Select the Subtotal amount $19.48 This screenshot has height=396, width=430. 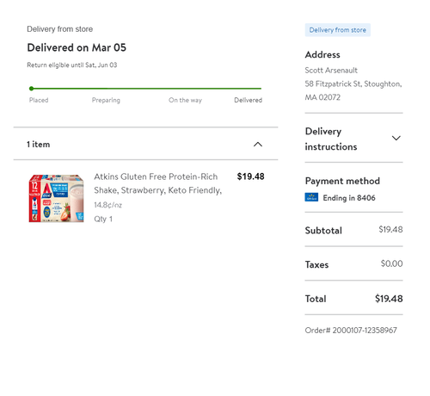(x=390, y=229)
